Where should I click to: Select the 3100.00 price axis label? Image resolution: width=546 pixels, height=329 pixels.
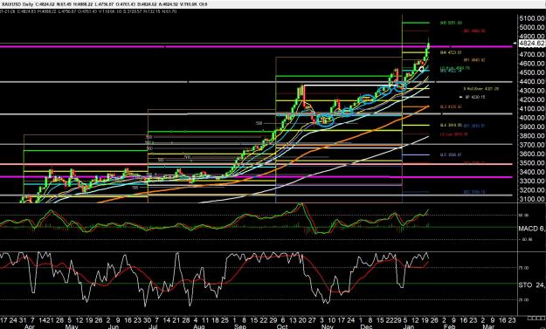pyautogui.click(x=531, y=199)
